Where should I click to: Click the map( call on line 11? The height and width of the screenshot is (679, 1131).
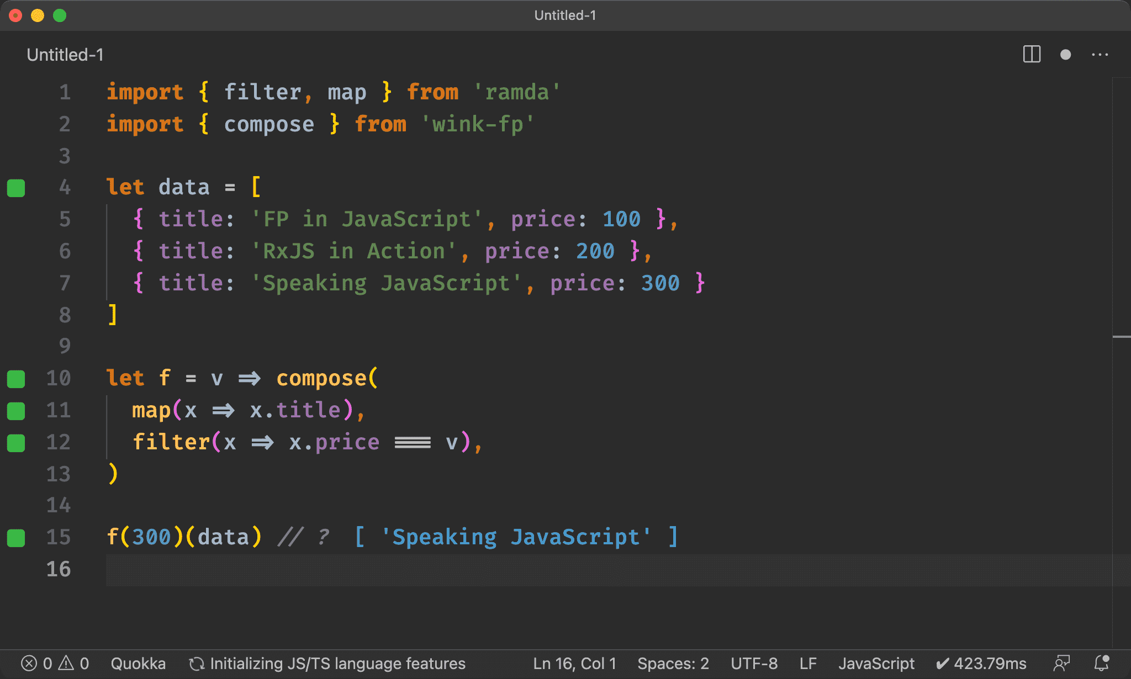tap(157, 410)
